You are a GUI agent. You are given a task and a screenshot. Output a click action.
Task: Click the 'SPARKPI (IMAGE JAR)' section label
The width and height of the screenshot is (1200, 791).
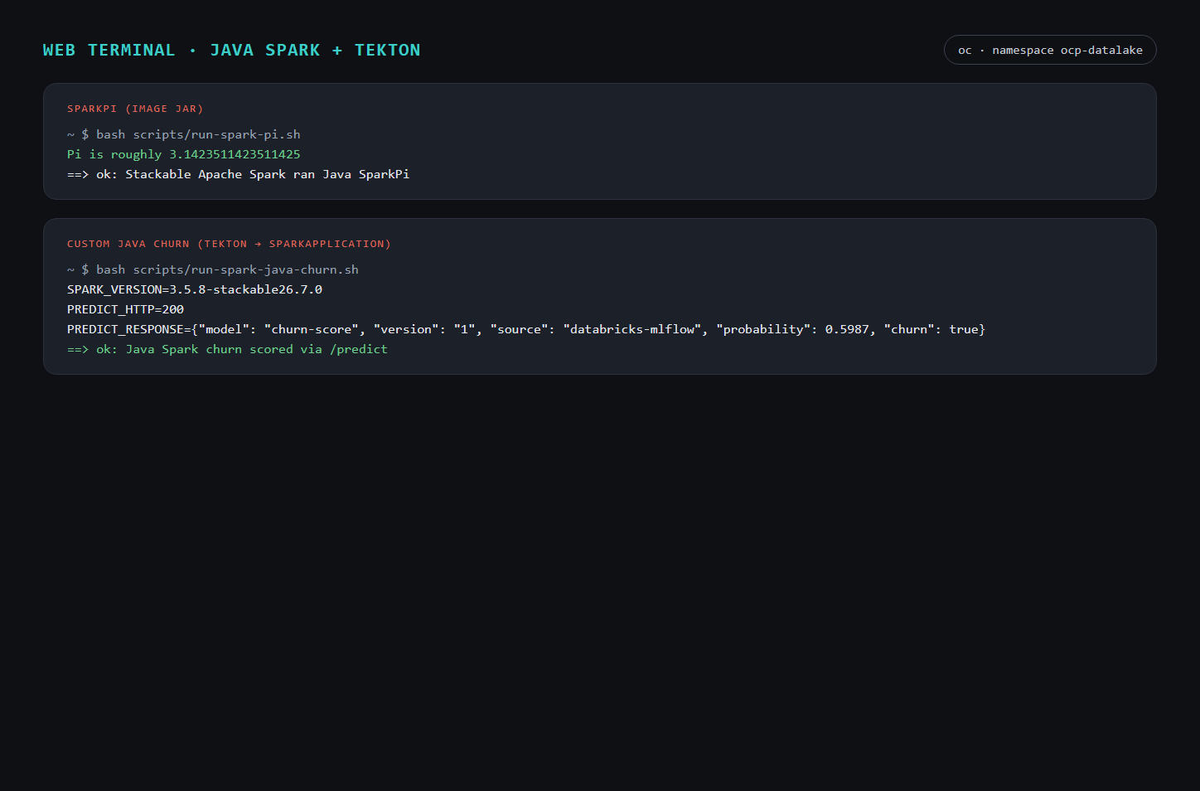point(135,109)
